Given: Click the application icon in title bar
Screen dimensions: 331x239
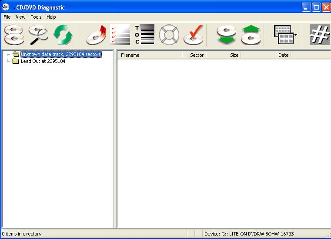Looking at the screenshot, I should point(6,7).
